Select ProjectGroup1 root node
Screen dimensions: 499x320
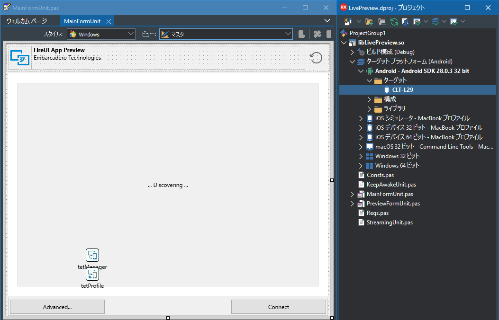pyautogui.click(x=367, y=33)
